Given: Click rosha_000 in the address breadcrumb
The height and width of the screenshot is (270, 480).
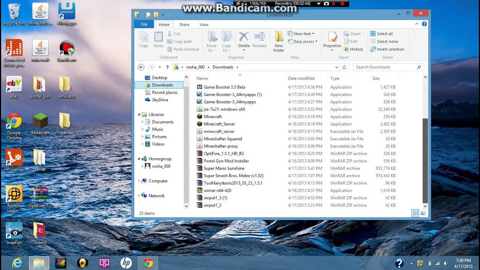Looking at the screenshot, I should [x=195, y=67].
